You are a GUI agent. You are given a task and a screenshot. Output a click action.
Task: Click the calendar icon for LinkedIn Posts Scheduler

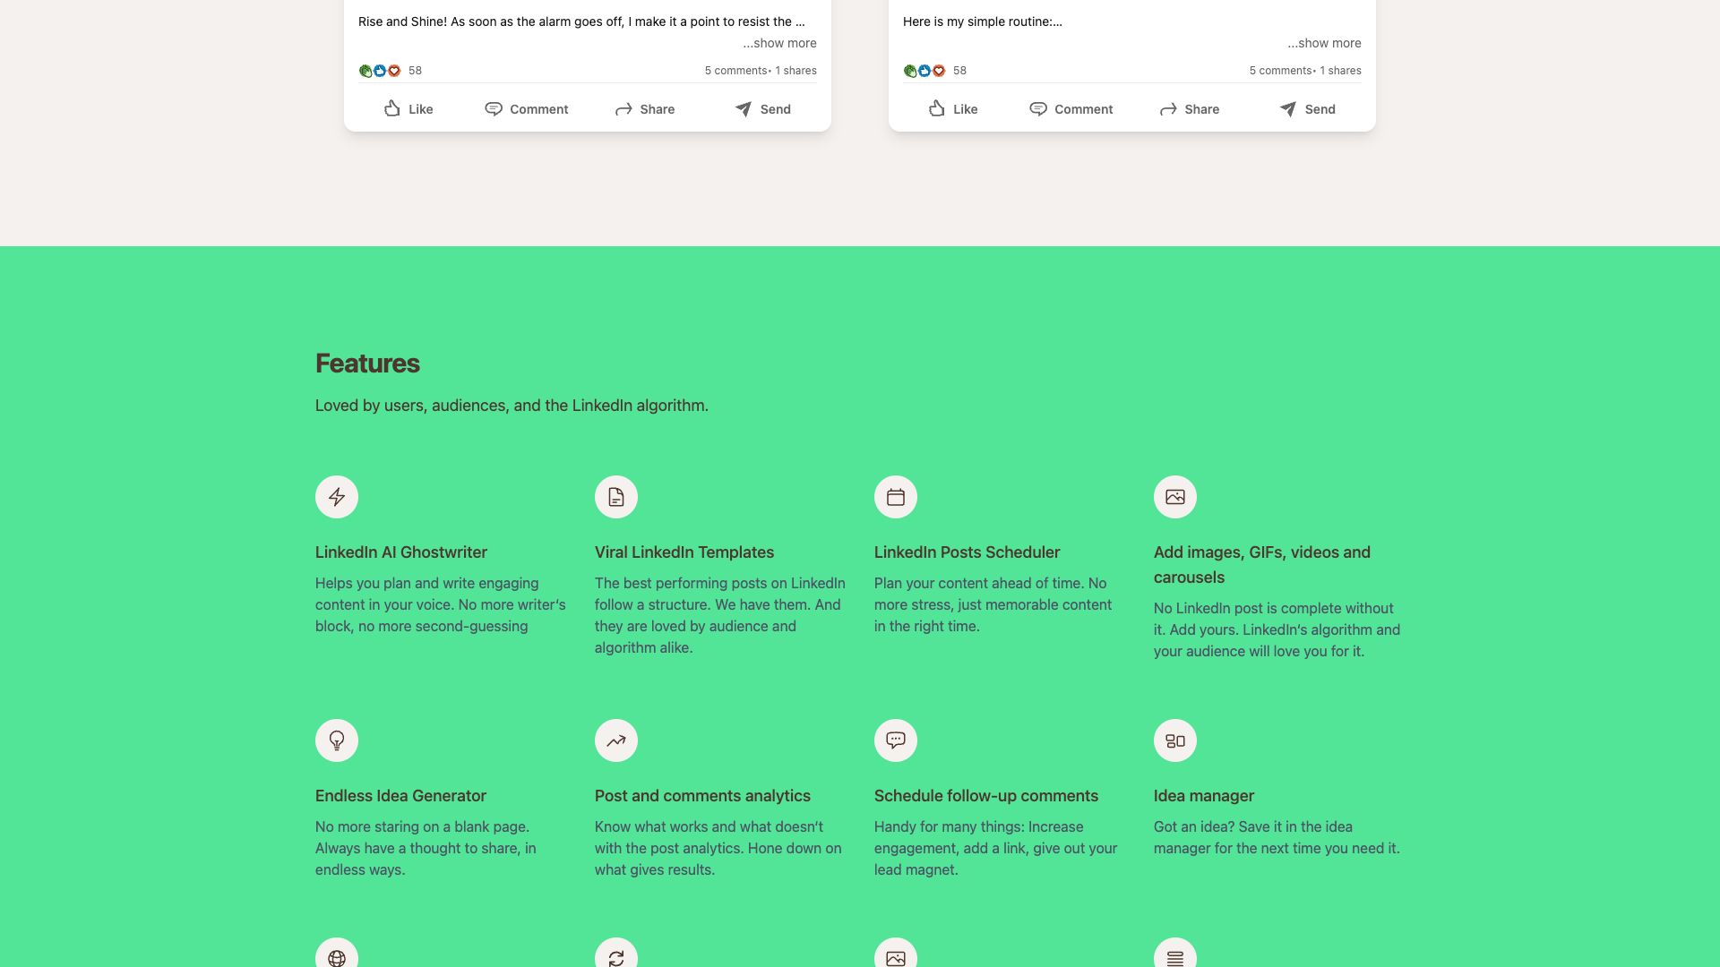tap(895, 497)
